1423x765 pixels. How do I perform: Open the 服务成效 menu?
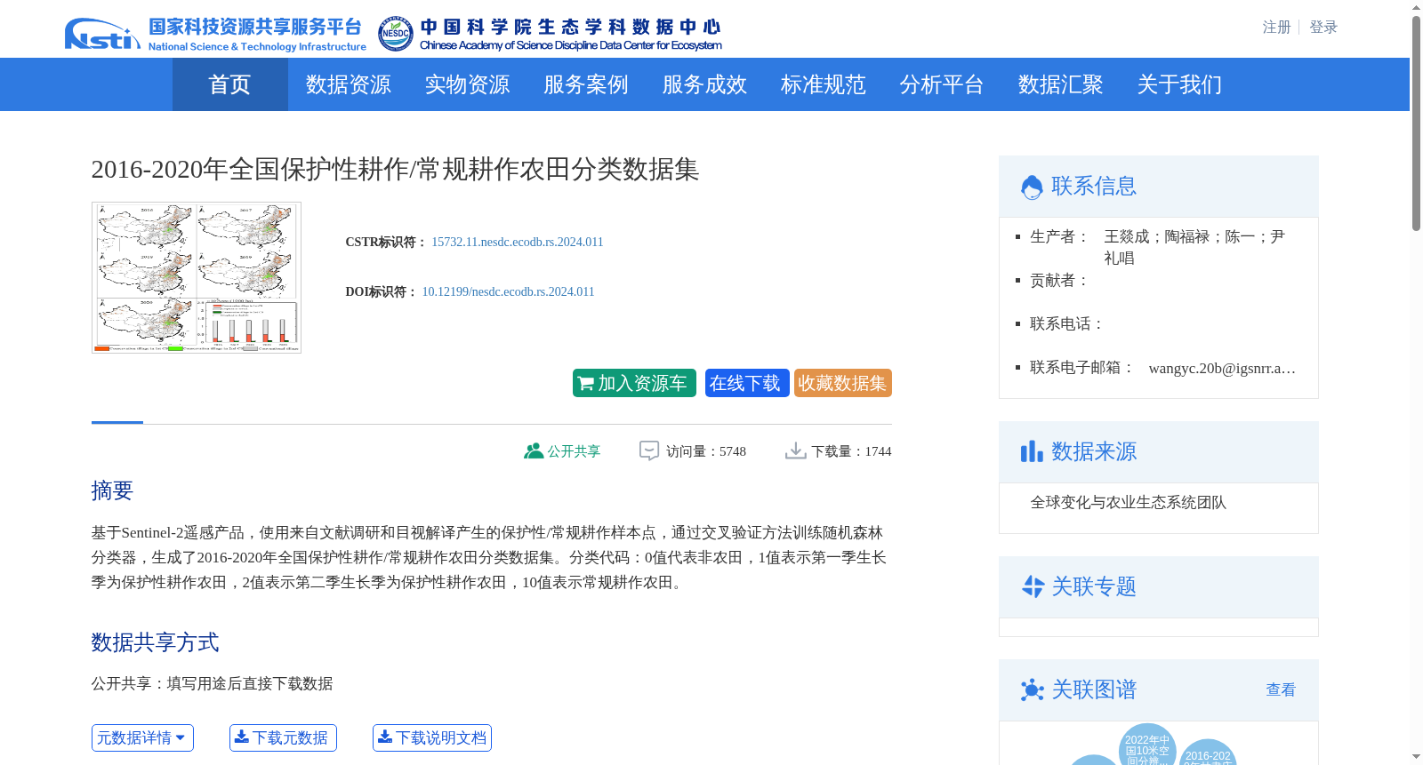pyautogui.click(x=704, y=84)
